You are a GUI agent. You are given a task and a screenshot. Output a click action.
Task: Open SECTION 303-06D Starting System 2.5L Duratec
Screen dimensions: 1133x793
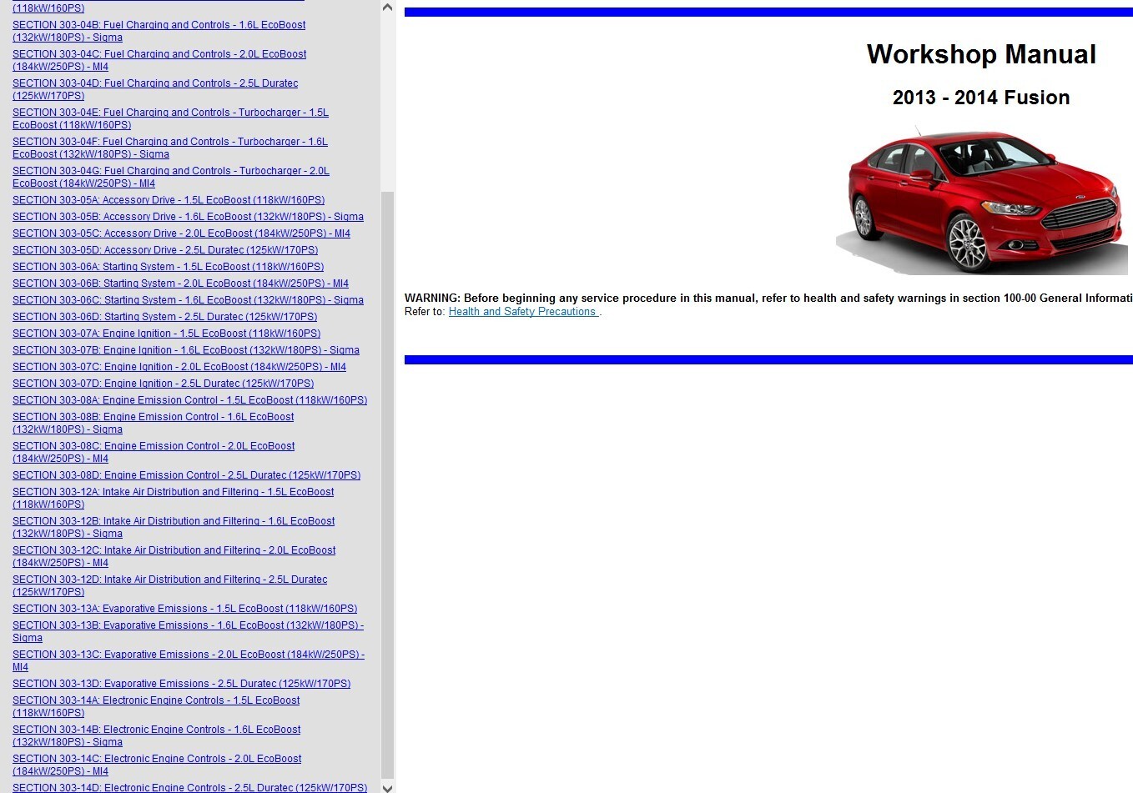(x=164, y=317)
